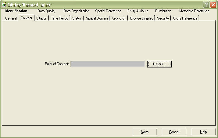Switch to the General tab
218x138 pixels.
[x=11, y=18]
